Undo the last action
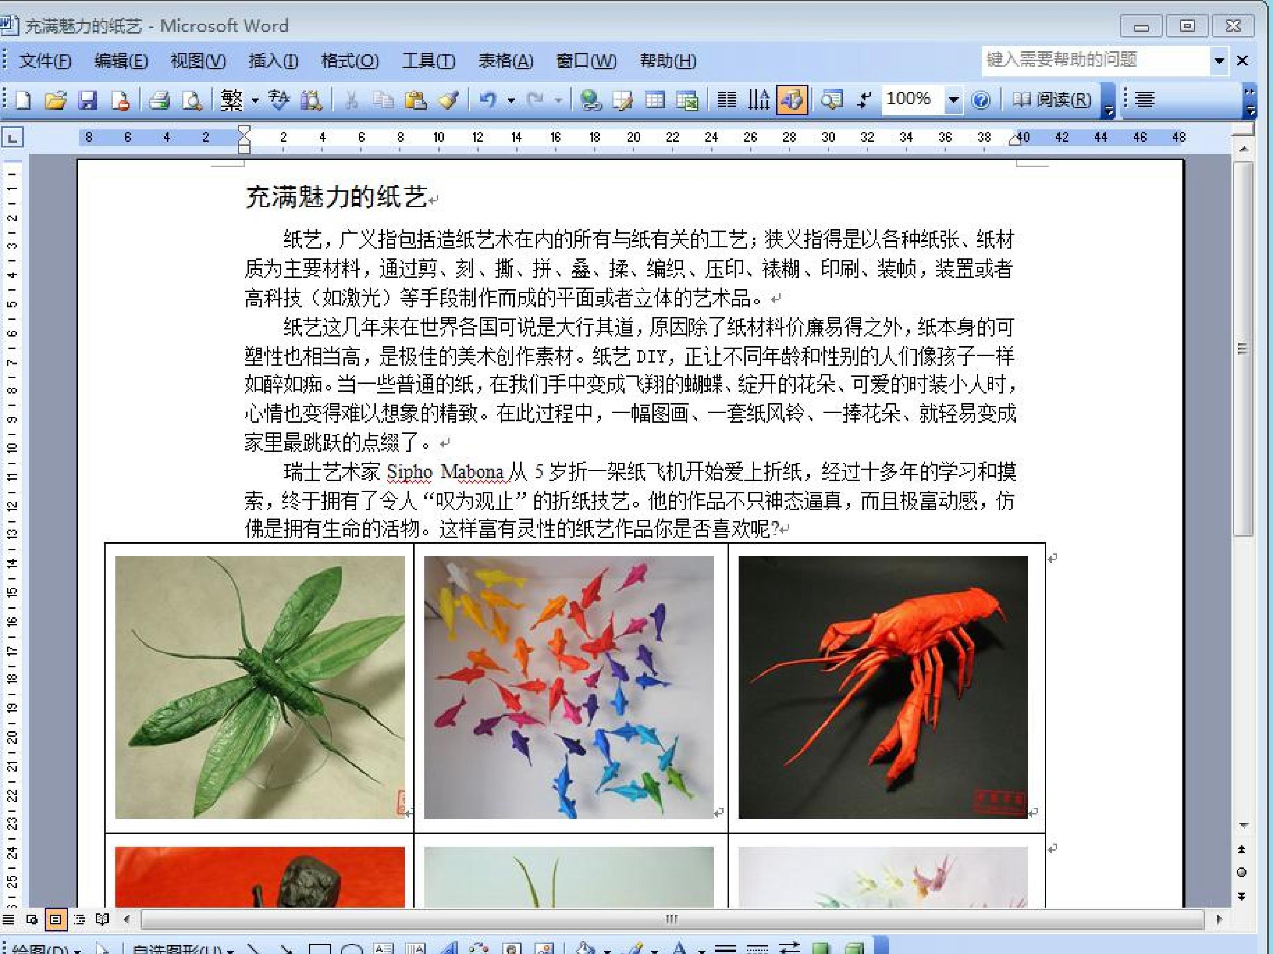The height and width of the screenshot is (954, 1273). coord(488,101)
